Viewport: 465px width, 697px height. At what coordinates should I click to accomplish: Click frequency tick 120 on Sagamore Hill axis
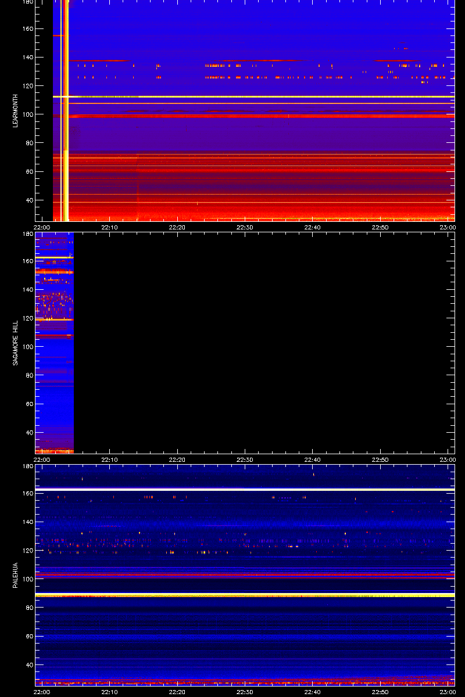[x=27, y=318]
